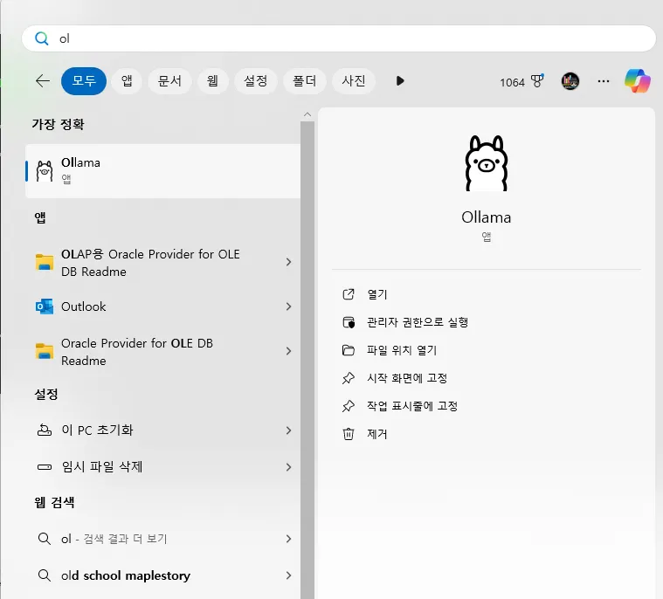Open OLAP용 Oracle Provider for OLE DB Readme
The height and width of the screenshot is (599, 663).
(x=150, y=263)
